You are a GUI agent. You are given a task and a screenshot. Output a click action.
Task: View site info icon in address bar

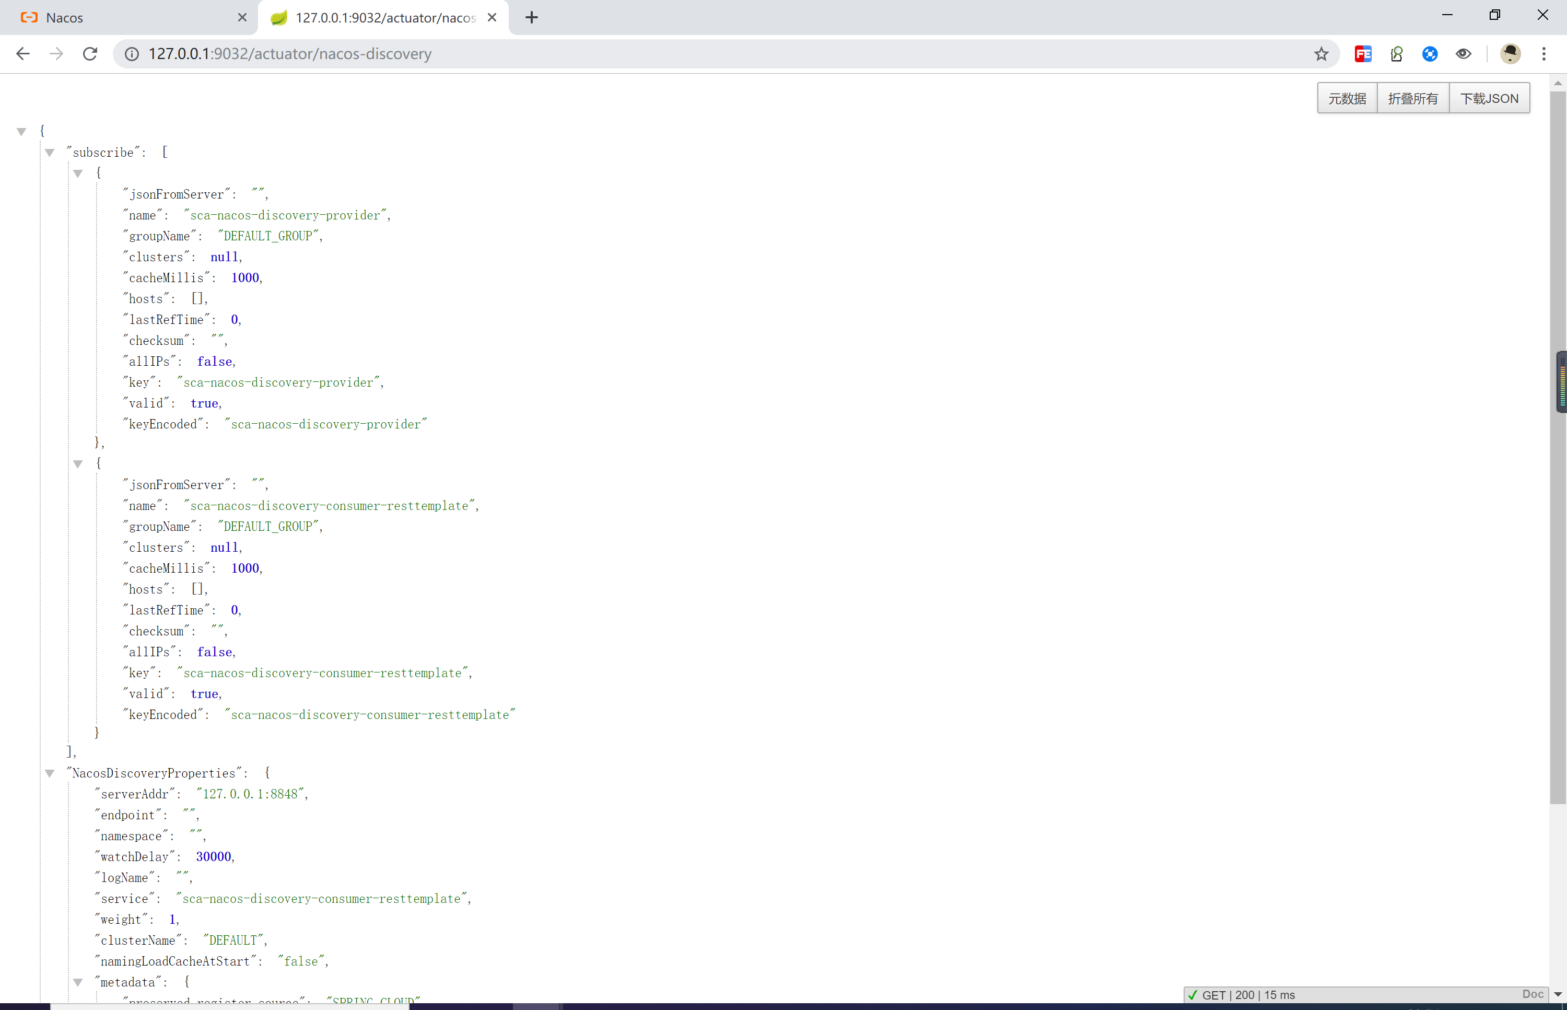point(132,54)
